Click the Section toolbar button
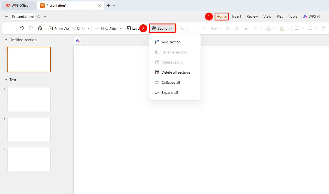The image size is (329, 194). (163, 28)
